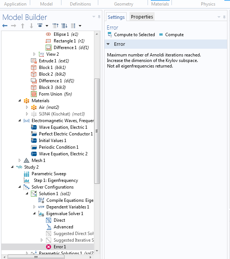Select Step 1: Eigenfrequency node
The width and height of the screenshot is (230, 259).
(x=56, y=180)
